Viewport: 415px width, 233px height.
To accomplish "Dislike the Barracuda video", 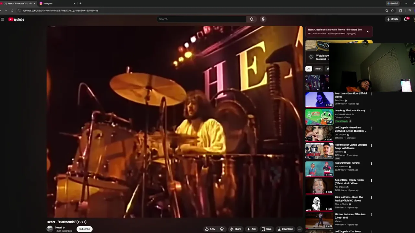I will pos(222,229).
